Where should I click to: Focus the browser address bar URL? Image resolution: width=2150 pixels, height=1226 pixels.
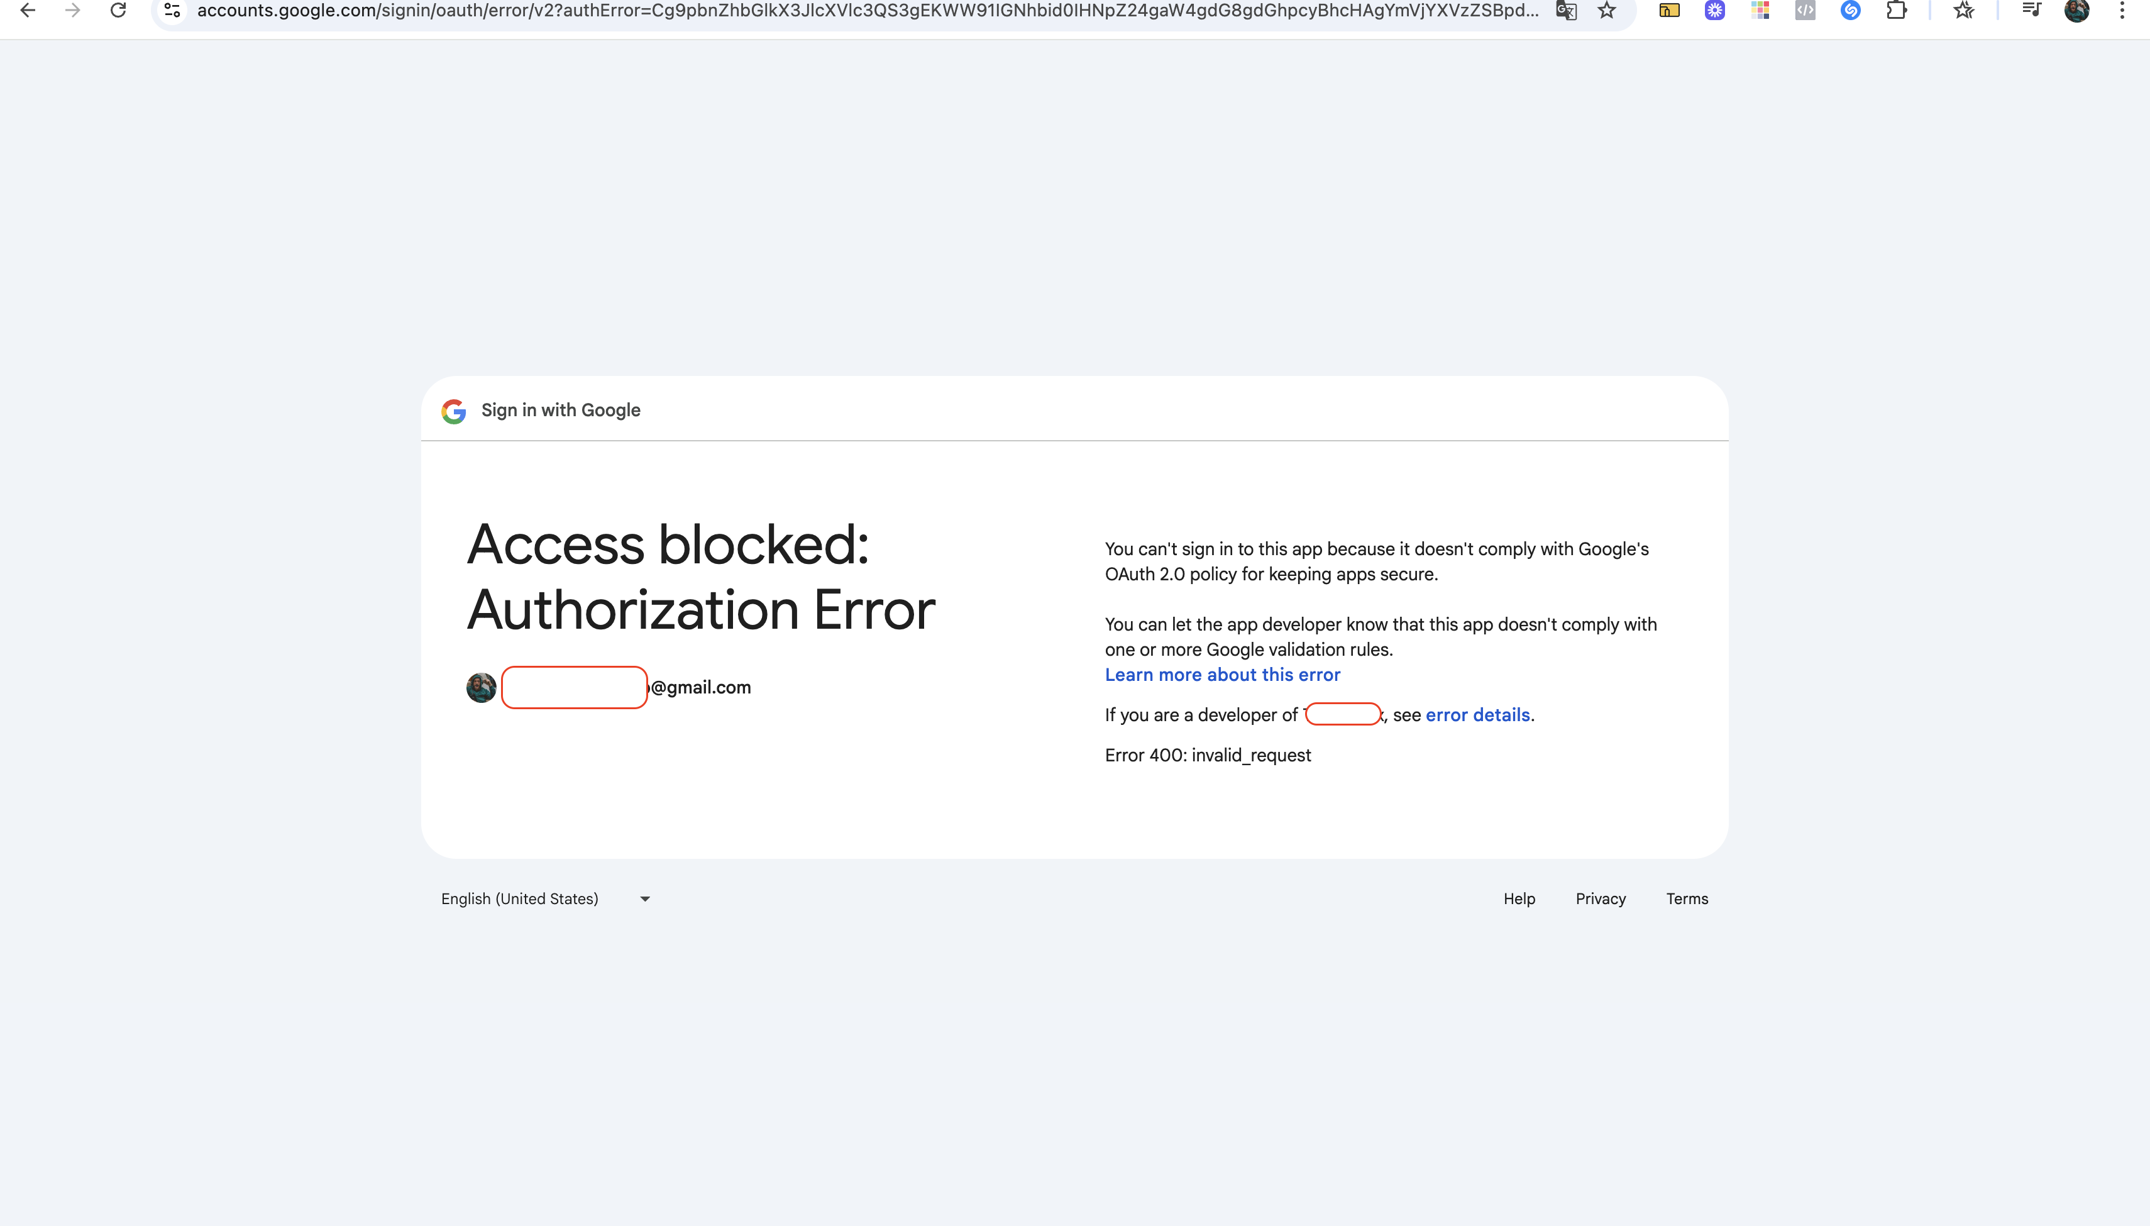click(x=867, y=10)
